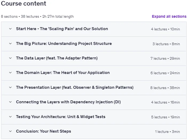Expand 'The Presentation Layer' chevron icon

pyautogui.click(x=10, y=87)
